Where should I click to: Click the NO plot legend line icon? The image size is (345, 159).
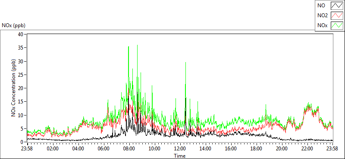click(337, 6)
